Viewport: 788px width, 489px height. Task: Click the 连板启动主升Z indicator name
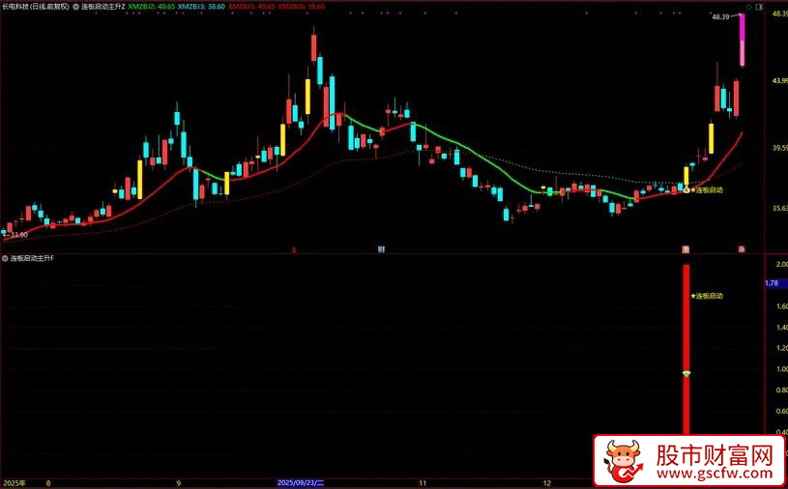coord(103,7)
